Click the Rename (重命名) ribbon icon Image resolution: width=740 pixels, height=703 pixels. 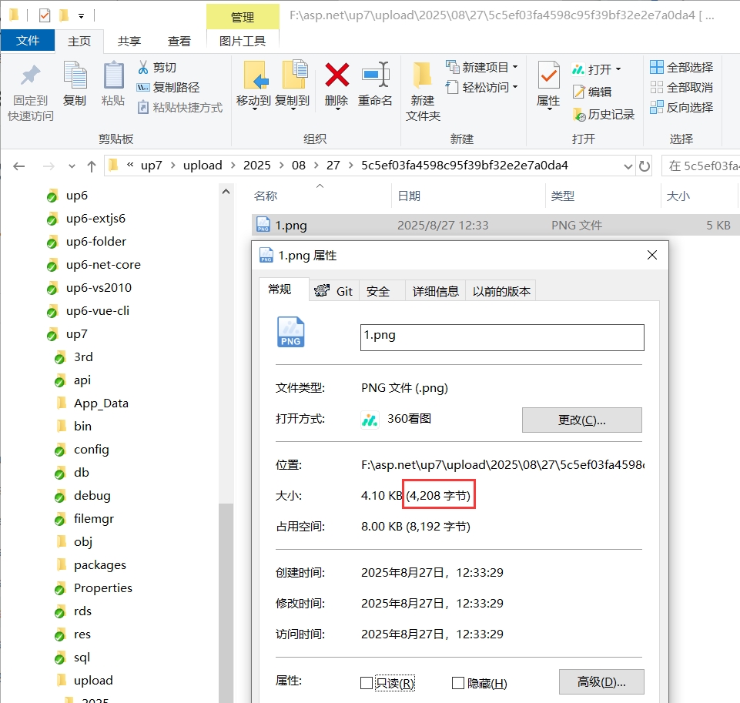click(376, 75)
